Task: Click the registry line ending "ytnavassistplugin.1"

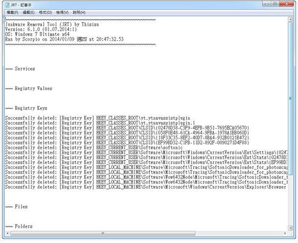Action: click(x=100, y=123)
